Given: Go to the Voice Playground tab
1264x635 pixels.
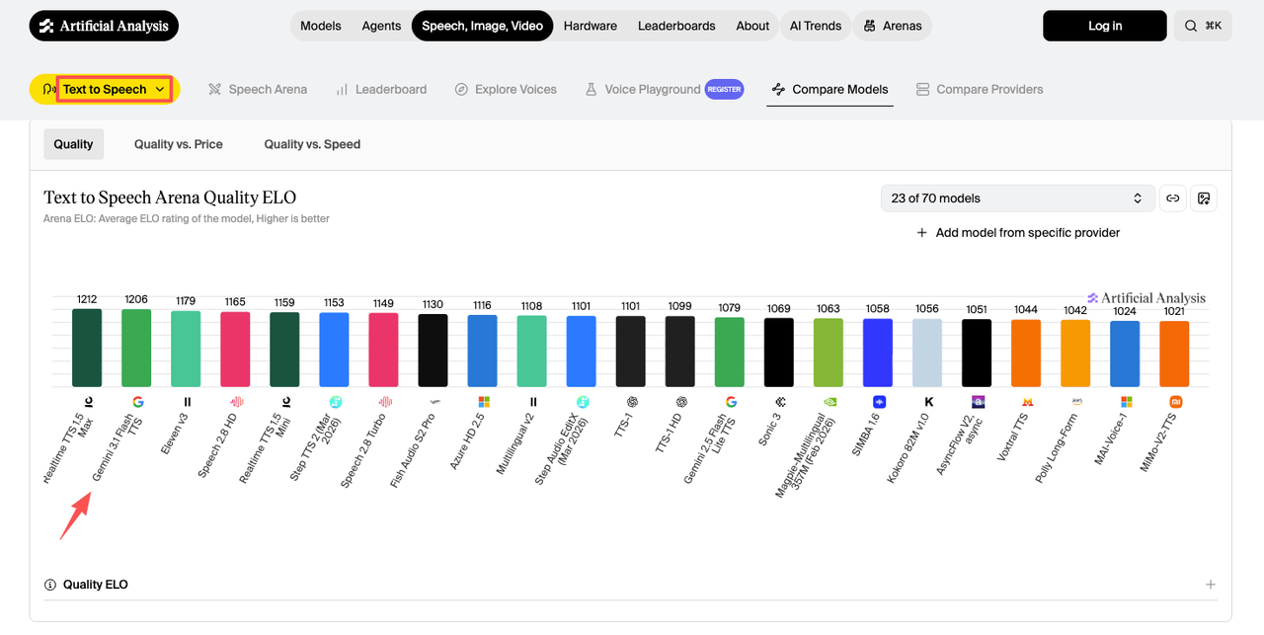Looking at the screenshot, I should point(664,89).
